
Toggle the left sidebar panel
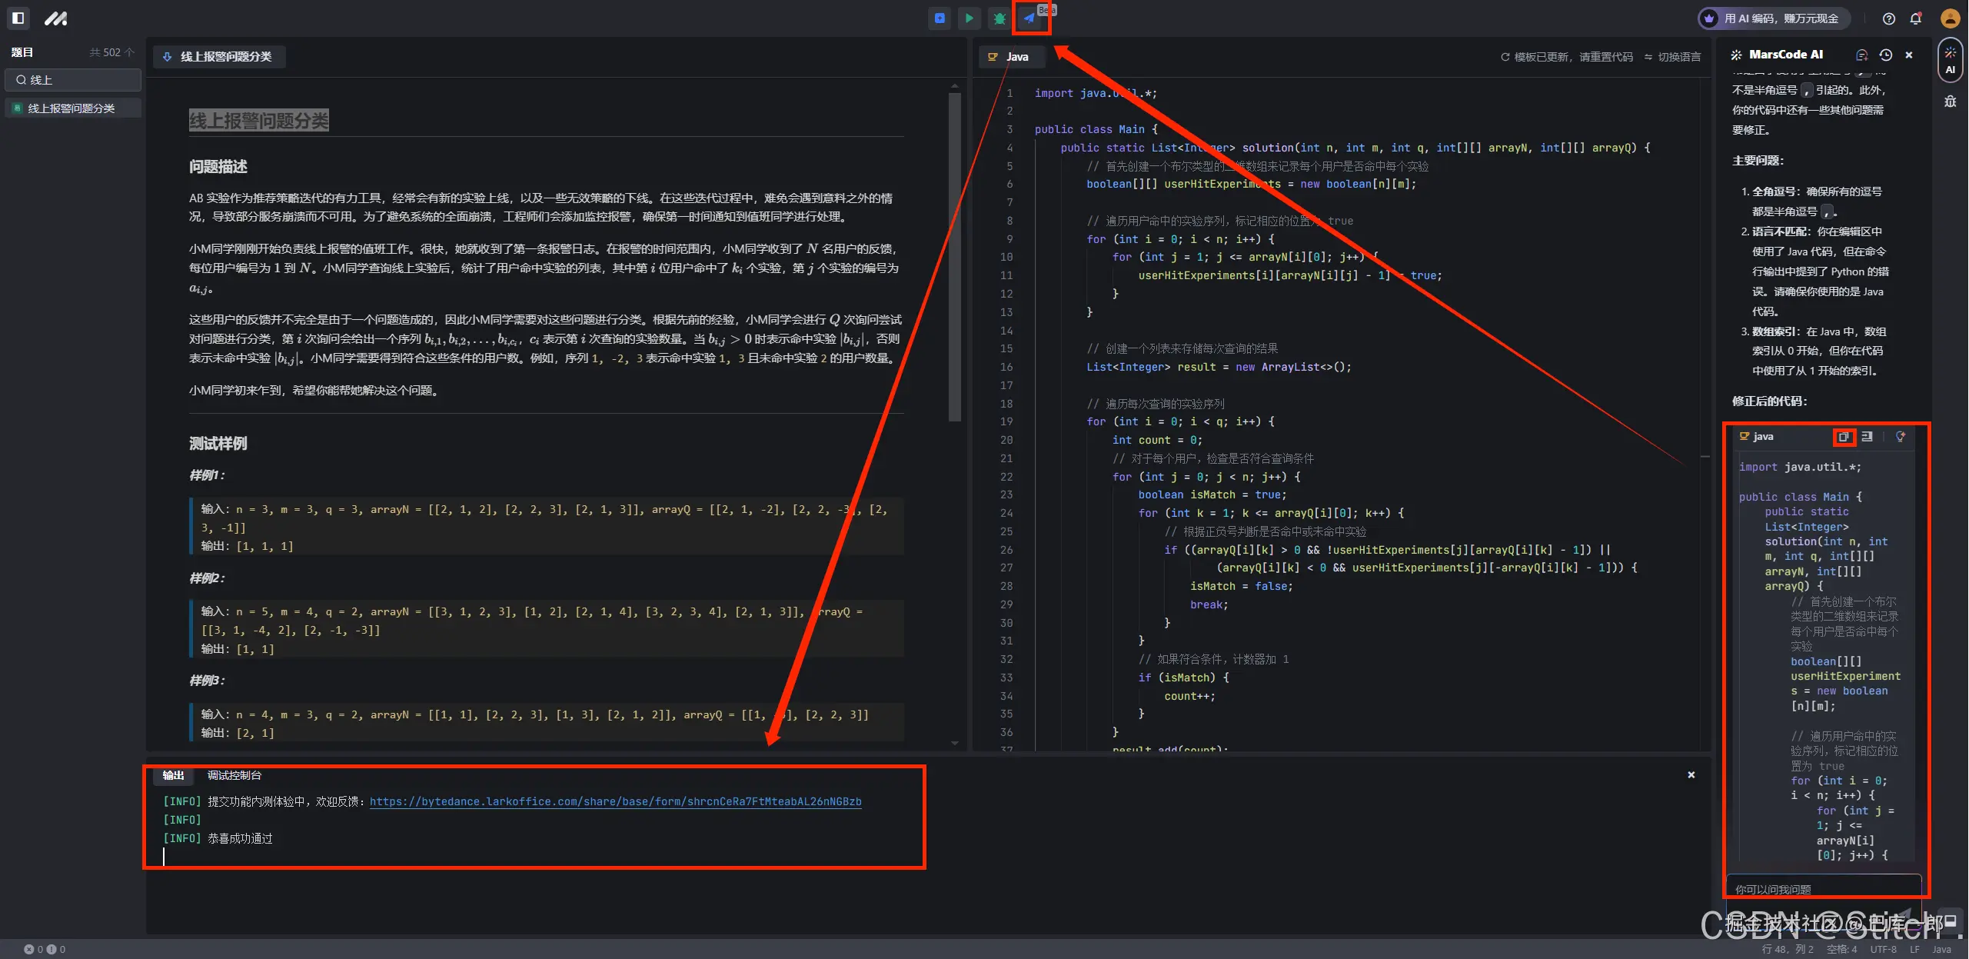click(x=18, y=18)
